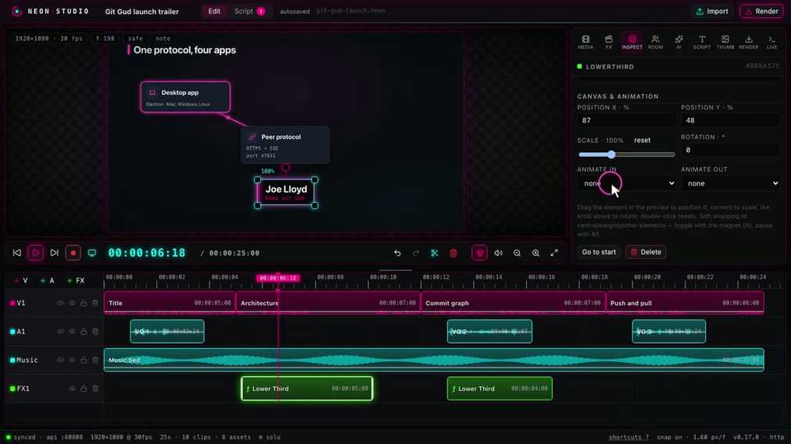Click the Position X input field
The width and height of the screenshot is (791, 444).
point(626,120)
